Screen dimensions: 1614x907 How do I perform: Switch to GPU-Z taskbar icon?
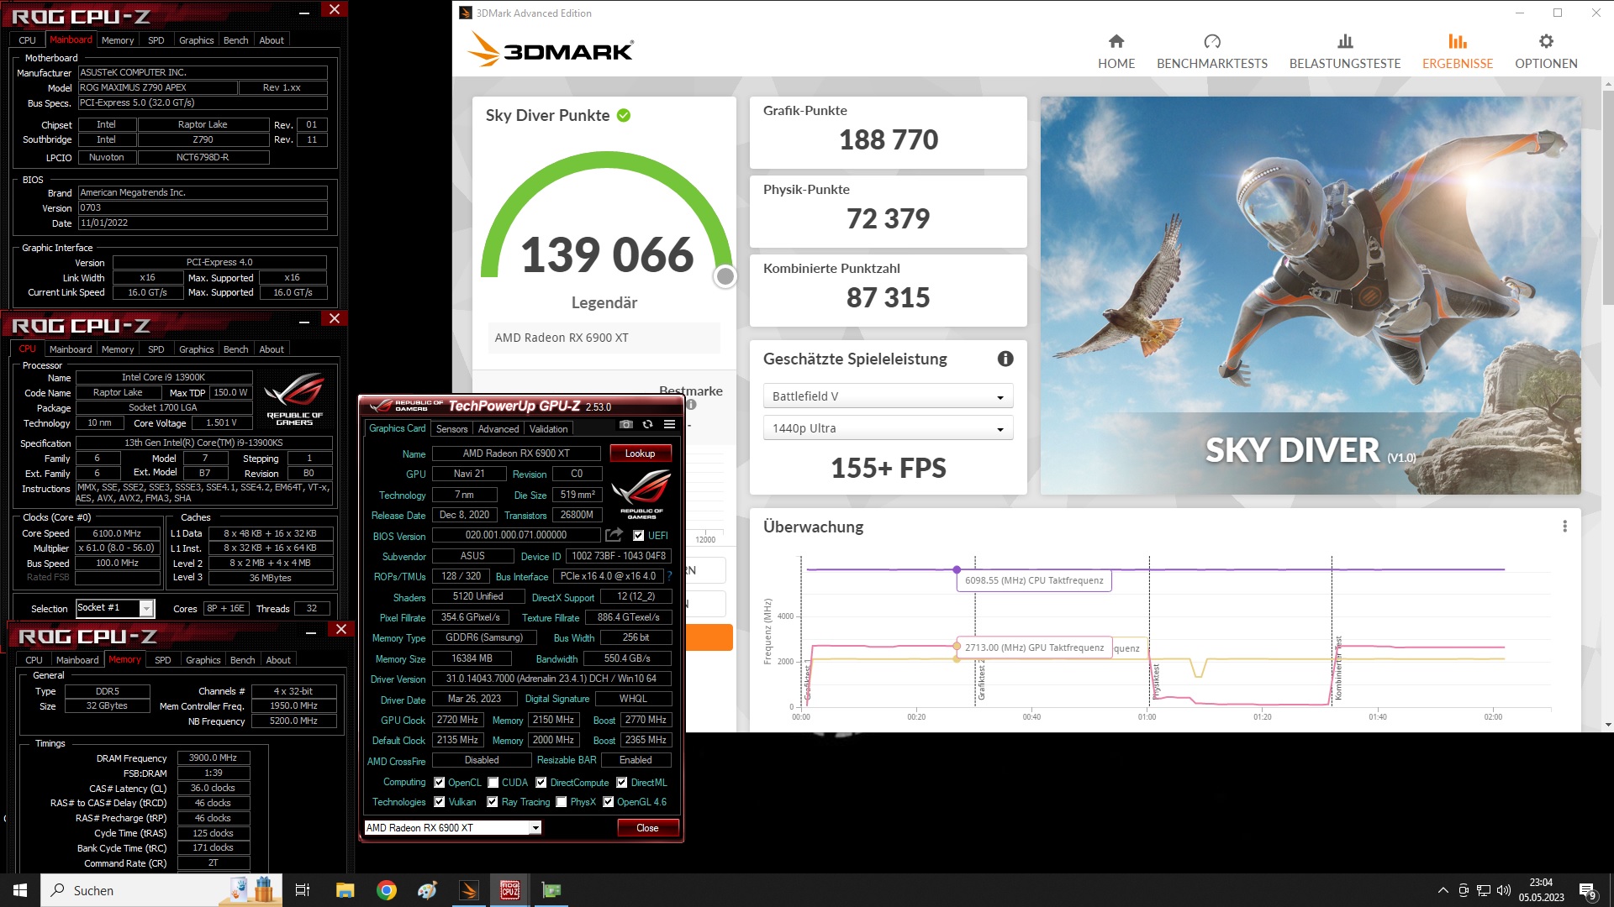[x=551, y=890]
